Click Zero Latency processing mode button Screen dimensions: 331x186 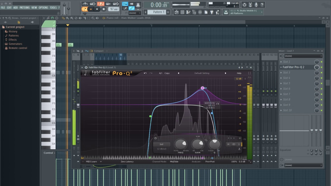pyautogui.click(x=127, y=162)
